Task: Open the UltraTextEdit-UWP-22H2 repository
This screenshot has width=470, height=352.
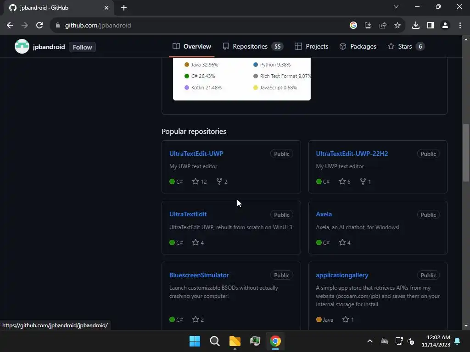Action: click(352, 154)
